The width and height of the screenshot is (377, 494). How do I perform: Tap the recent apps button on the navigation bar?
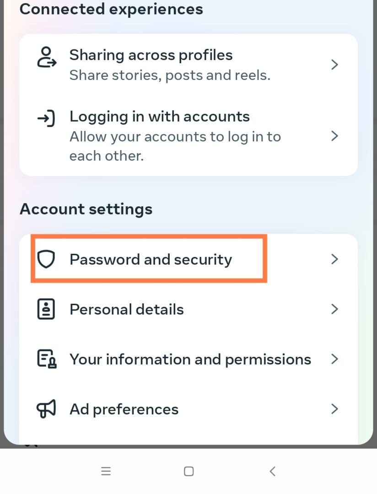pos(106,471)
